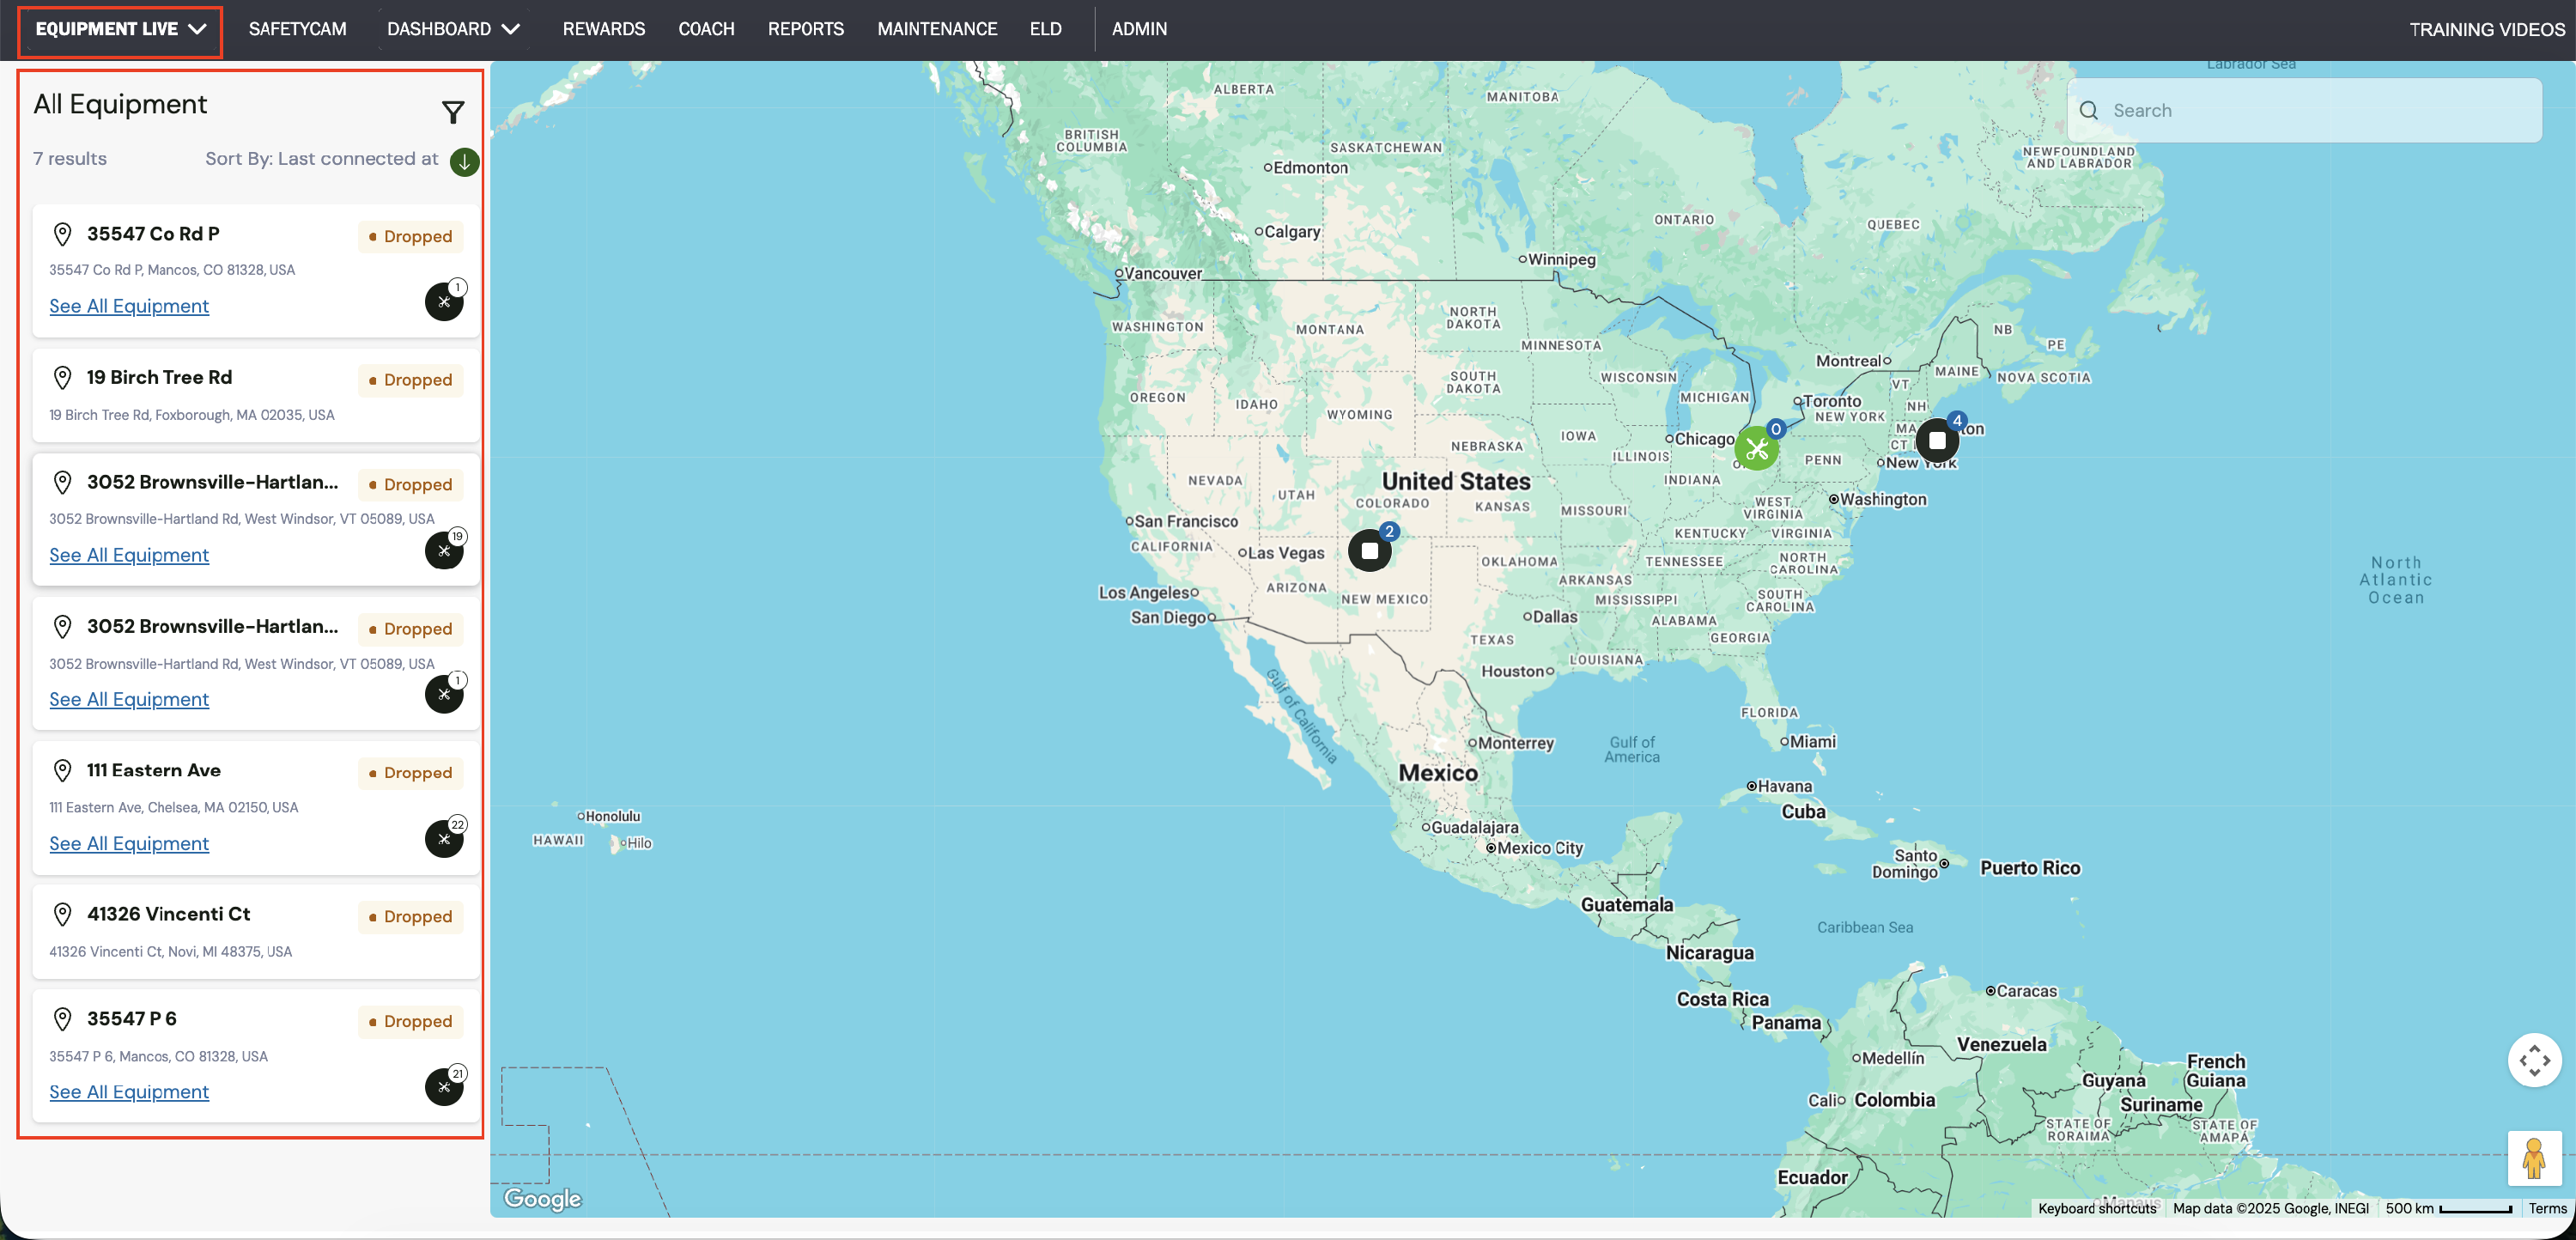Click equipment count icon on 111 Eastern Ave

coord(444,838)
